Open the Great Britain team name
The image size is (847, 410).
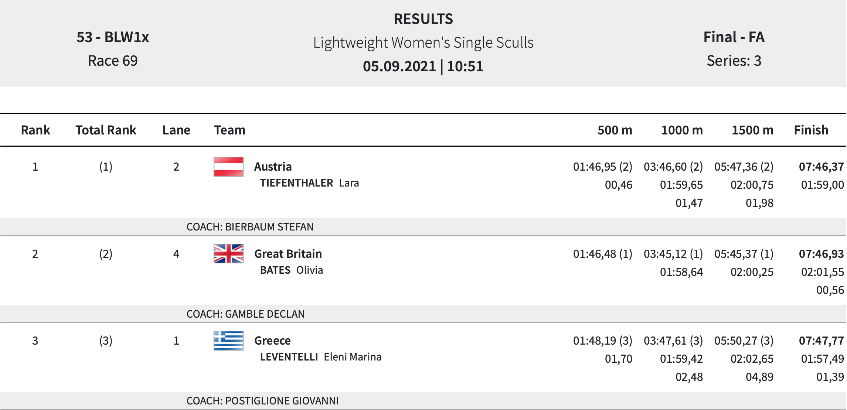[x=288, y=254]
